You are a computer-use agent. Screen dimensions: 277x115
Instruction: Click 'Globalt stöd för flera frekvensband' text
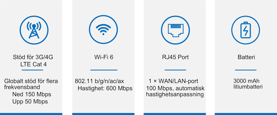coord(31,84)
